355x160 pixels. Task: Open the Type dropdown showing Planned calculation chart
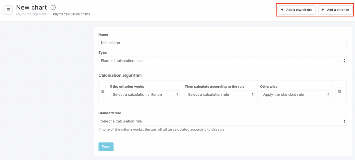pyautogui.click(x=222, y=61)
